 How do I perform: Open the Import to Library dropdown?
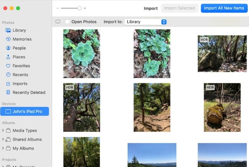coord(145,22)
